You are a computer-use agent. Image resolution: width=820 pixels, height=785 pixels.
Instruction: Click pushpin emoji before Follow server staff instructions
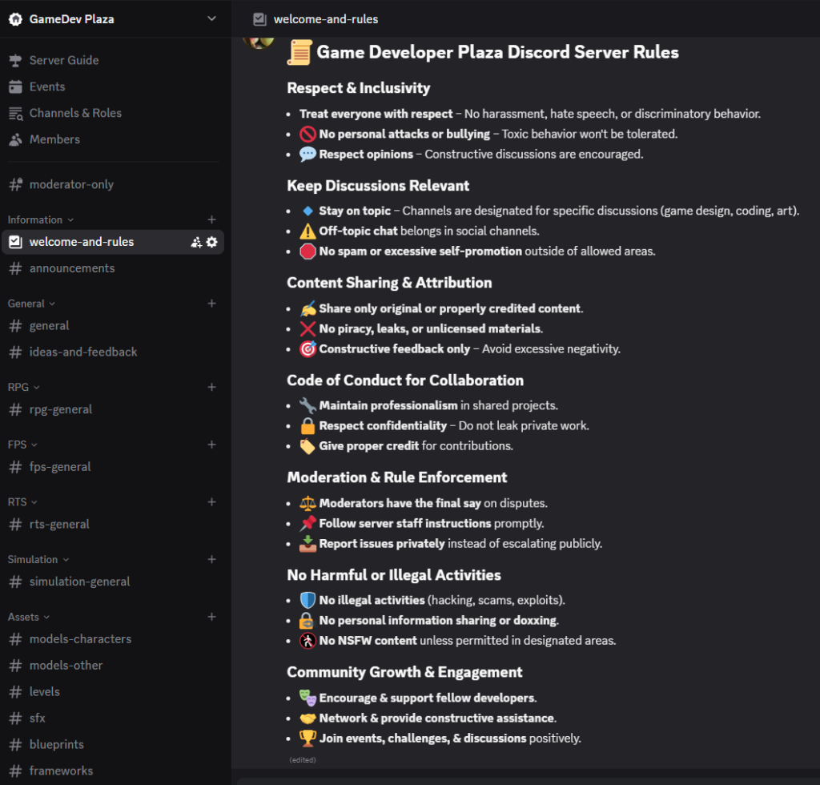(307, 524)
